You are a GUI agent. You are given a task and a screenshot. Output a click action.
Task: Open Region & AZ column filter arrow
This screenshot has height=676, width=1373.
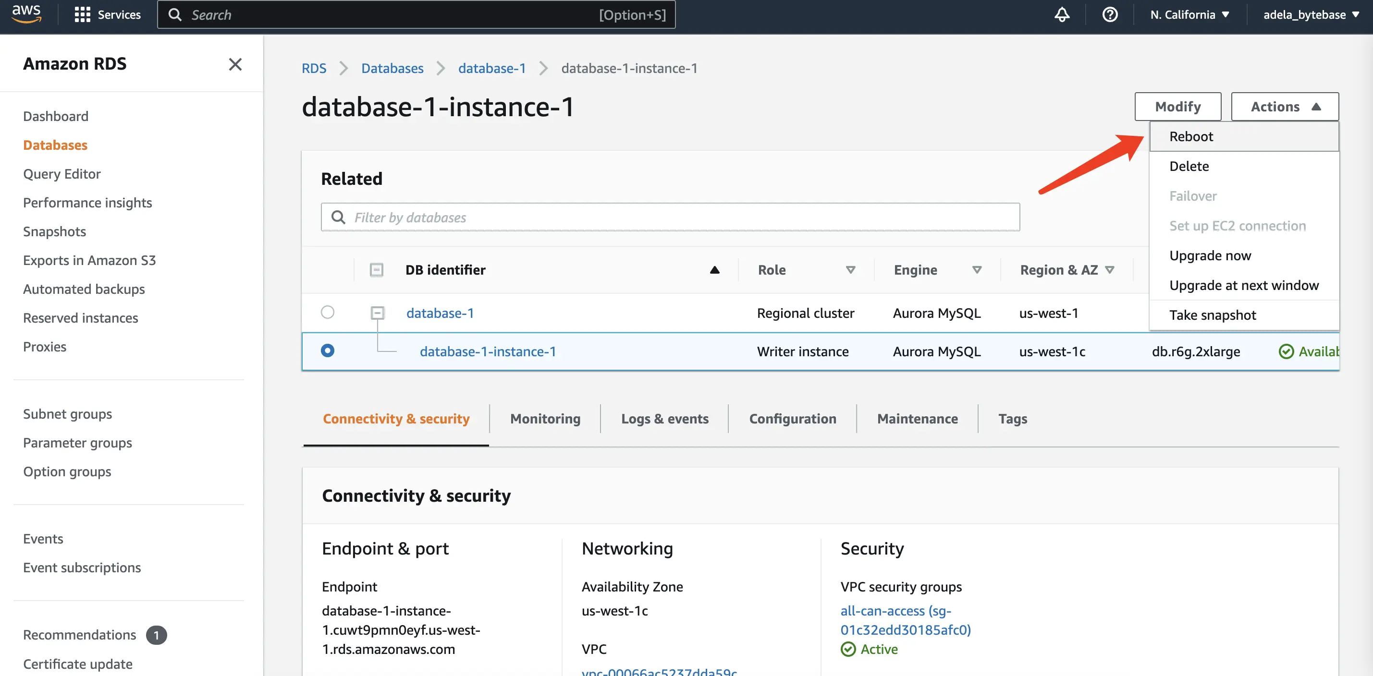(1110, 270)
